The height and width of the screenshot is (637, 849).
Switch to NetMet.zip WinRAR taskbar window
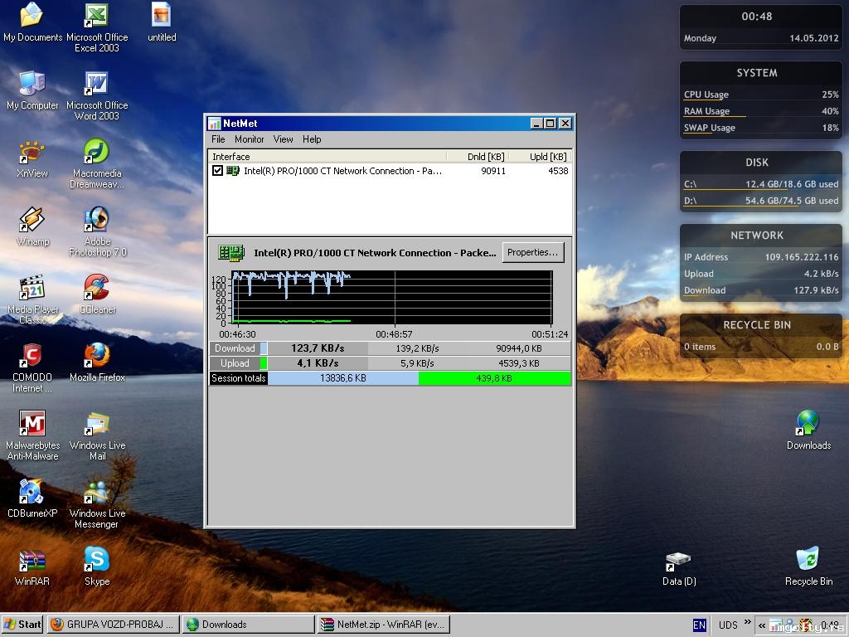tap(383, 625)
